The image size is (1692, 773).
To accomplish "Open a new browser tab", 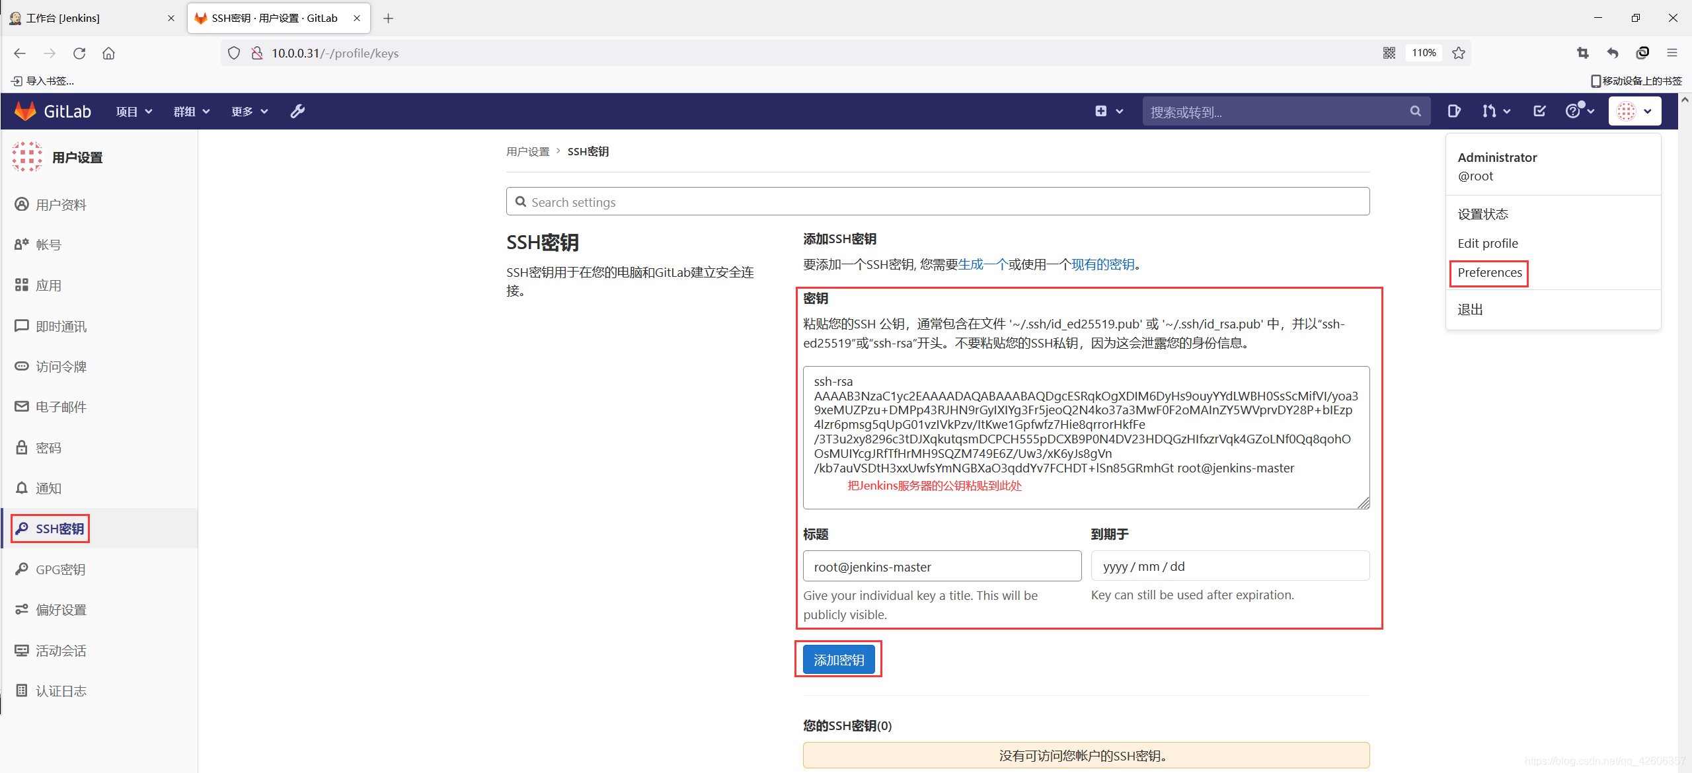I will (388, 18).
